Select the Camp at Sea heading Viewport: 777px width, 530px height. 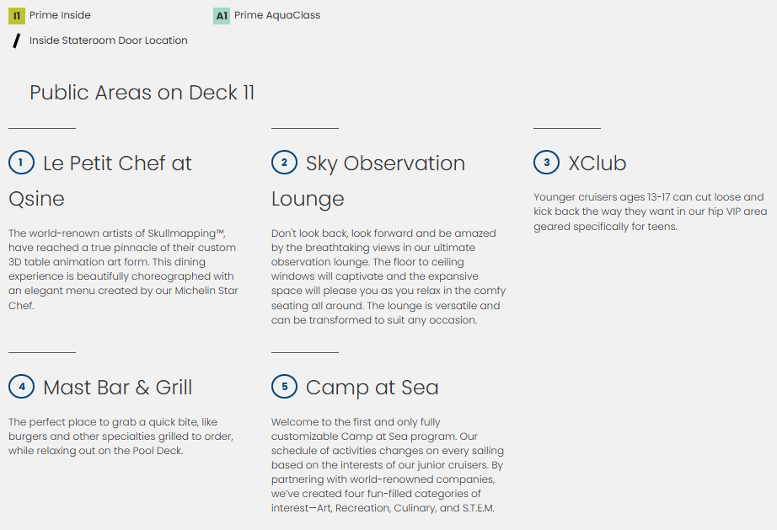372,388
